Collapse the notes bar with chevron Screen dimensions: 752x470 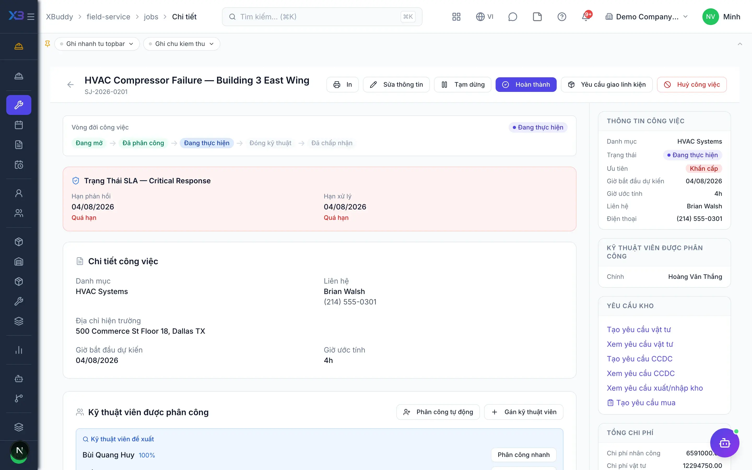click(x=740, y=44)
